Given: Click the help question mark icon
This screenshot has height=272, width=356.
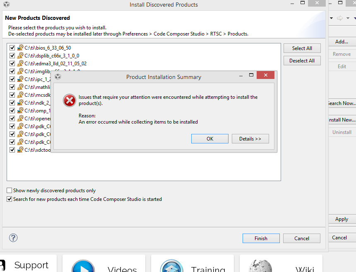Looking at the screenshot, I should [13, 238].
